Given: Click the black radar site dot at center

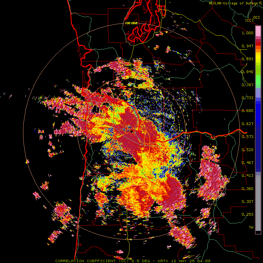Looking at the screenshot, I should click(132, 131).
